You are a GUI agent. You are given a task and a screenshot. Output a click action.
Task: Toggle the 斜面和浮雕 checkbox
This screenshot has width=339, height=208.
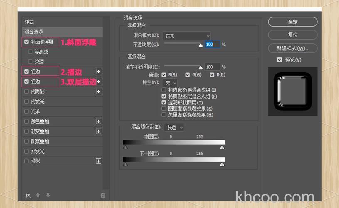click(26, 42)
